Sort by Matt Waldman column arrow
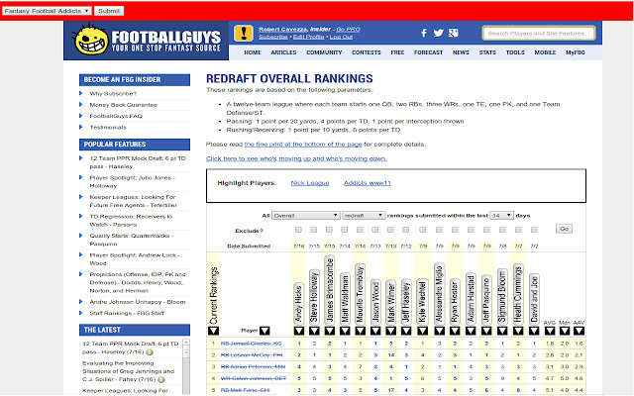634x396 pixels. (345, 331)
